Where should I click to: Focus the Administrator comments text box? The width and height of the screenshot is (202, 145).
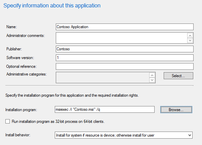[121, 38]
